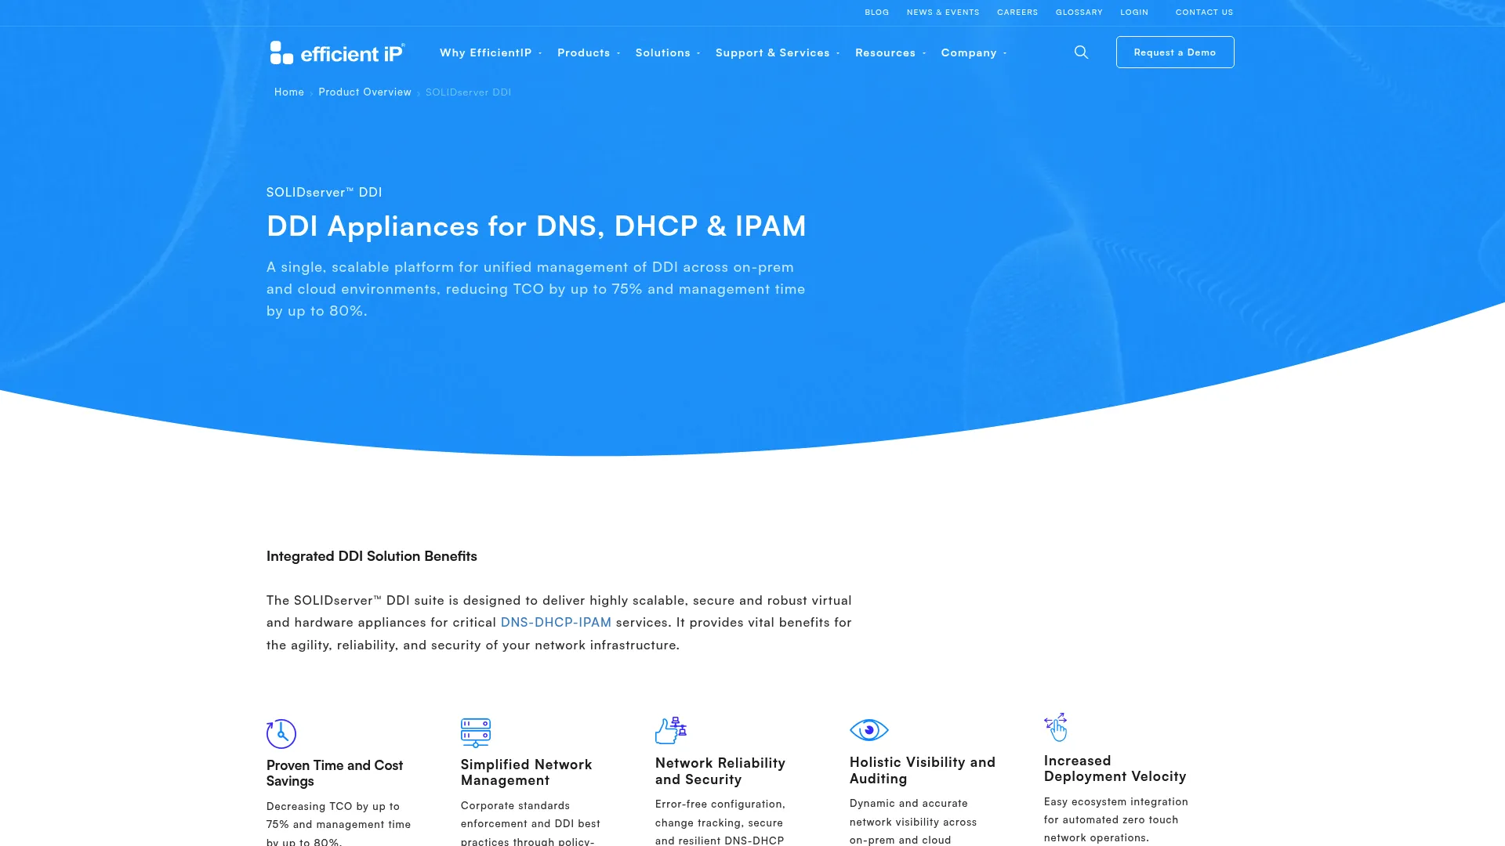Expand the Products dropdown menu
This screenshot has width=1505, height=846.
coord(589,52)
